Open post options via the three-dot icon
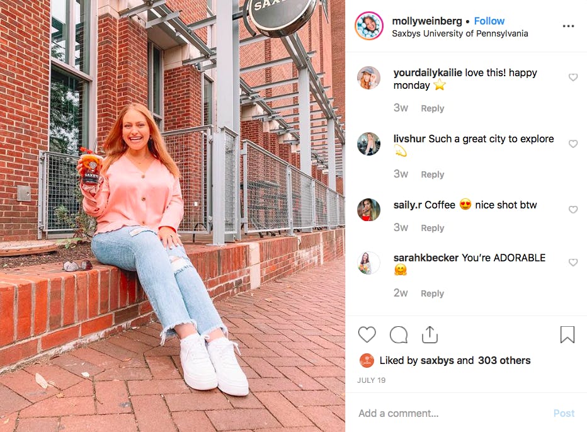This screenshot has height=432, width=587. [569, 26]
